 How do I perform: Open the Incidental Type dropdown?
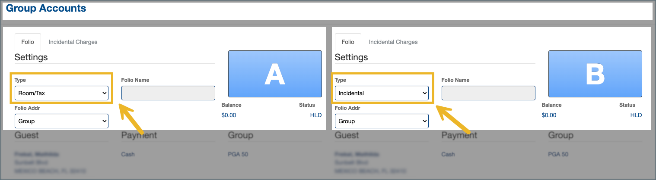pos(382,93)
